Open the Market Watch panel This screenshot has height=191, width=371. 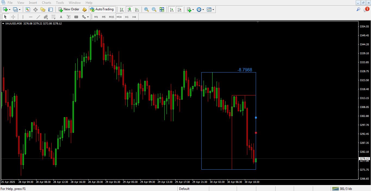tap(28, 9)
